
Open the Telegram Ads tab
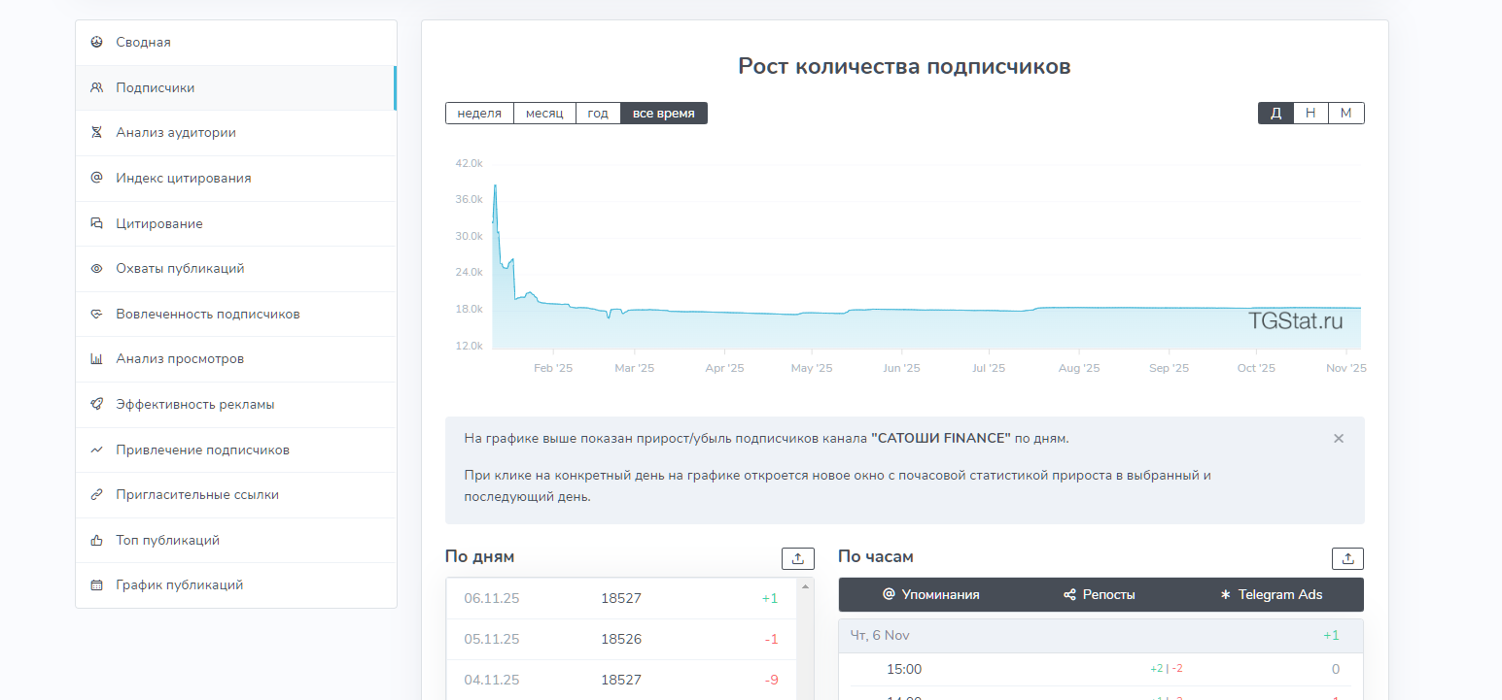(1272, 594)
